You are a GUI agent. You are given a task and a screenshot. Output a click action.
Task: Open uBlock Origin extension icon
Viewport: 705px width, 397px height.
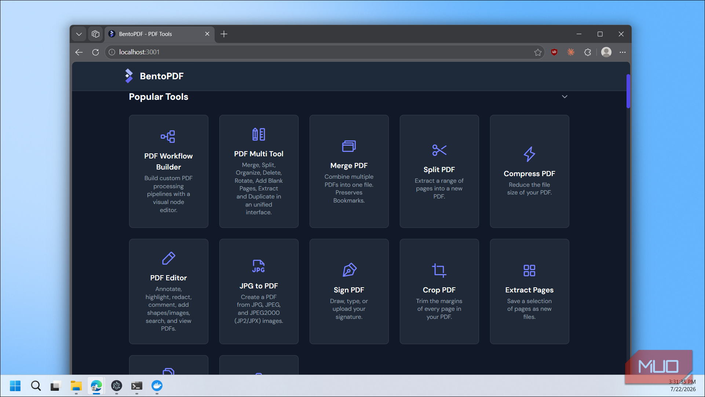(x=554, y=52)
